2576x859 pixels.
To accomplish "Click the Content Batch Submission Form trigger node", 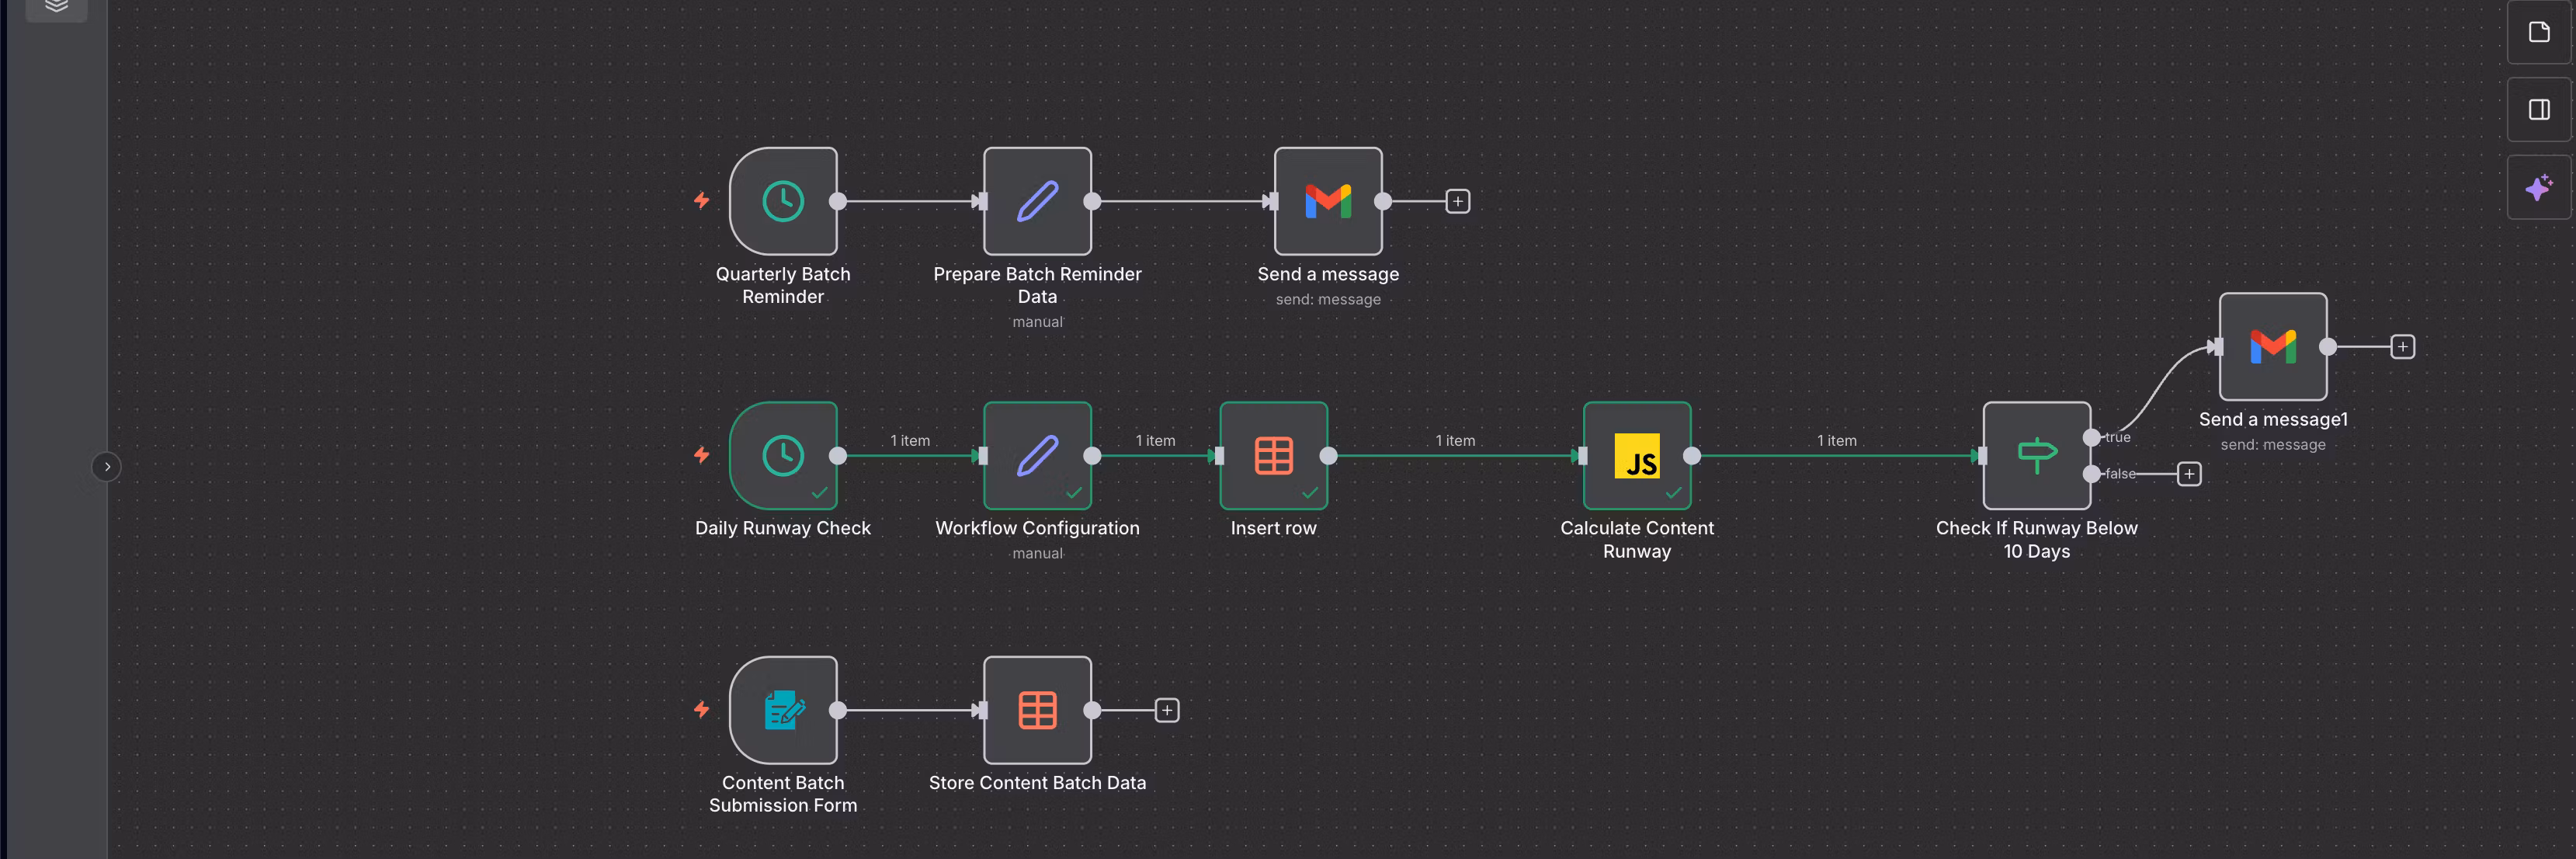I will pyautogui.click(x=783, y=710).
